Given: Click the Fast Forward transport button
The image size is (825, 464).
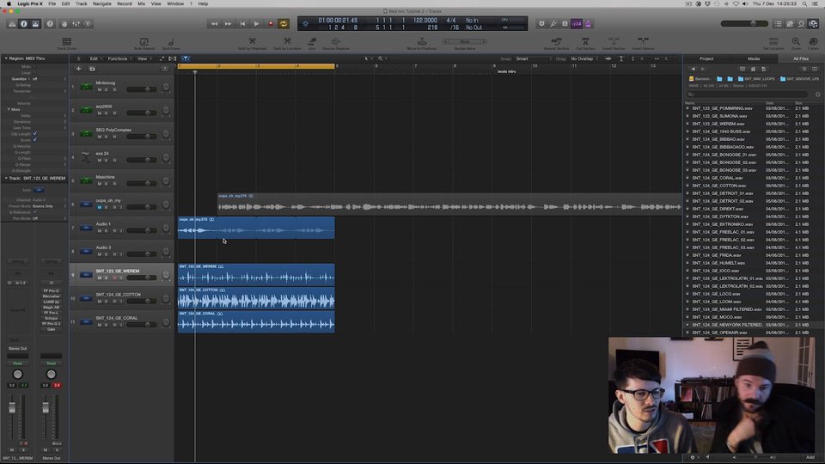Looking at the screenshot, I should [228, 24].
